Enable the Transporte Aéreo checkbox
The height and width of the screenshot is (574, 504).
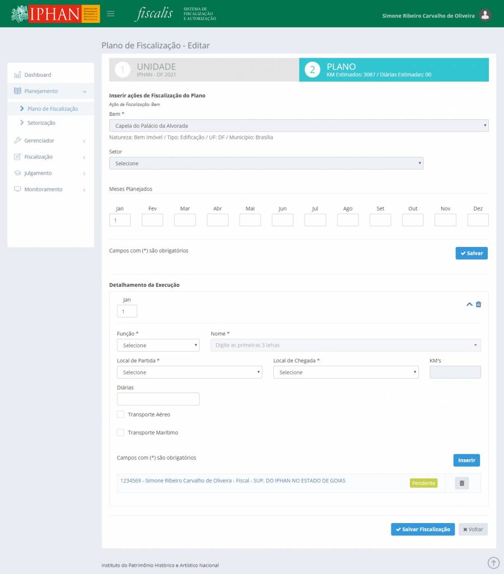pos(120,414)
